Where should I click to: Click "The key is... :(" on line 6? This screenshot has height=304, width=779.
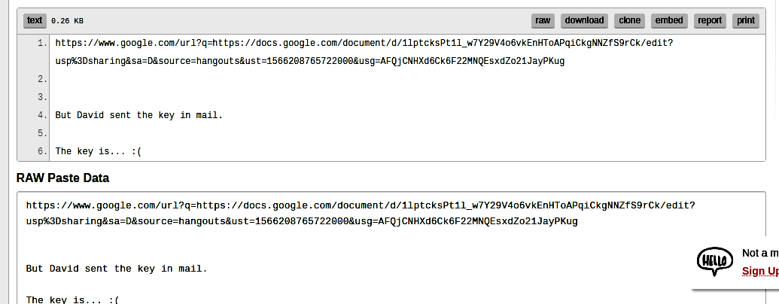tap(99, 151)
